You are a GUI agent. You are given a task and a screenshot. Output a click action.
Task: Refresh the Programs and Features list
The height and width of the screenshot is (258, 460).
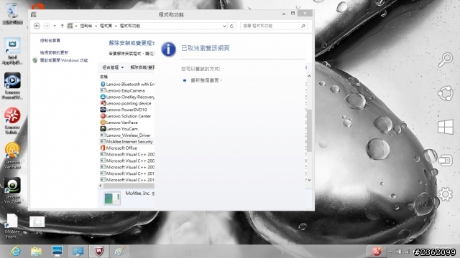click(231, 26)
